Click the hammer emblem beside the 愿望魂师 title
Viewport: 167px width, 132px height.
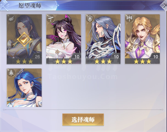point(4,5)
